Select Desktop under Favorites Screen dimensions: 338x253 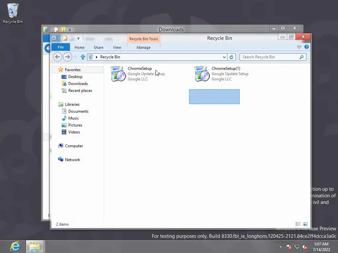pyautogui.click(x=75, y=76)
